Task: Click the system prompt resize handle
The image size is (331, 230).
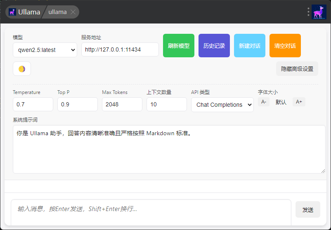Action: click(x=323, y=171)
